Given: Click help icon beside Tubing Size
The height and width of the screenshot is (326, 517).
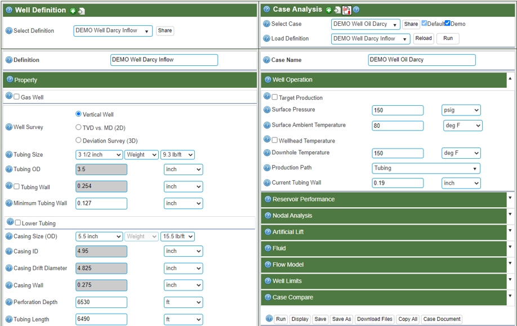Looking at the screenshot, I should point(9,155).
